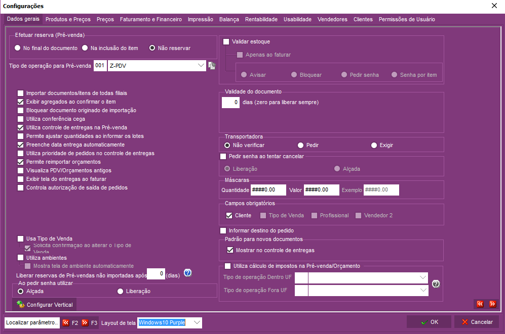Enable Utiliza cálculo de impostos na Pré-venda/Orçamento
505x334 pixels.
coord(228,266)
